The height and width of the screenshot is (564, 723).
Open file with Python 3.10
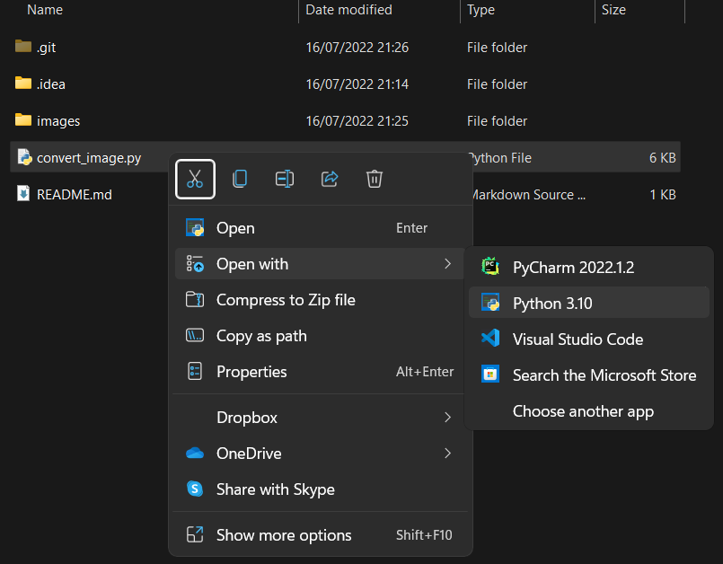coord(589,303)
